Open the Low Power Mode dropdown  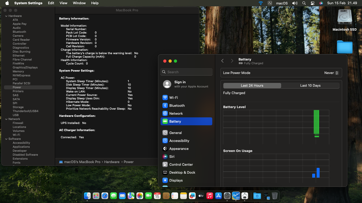coord(332,73)
